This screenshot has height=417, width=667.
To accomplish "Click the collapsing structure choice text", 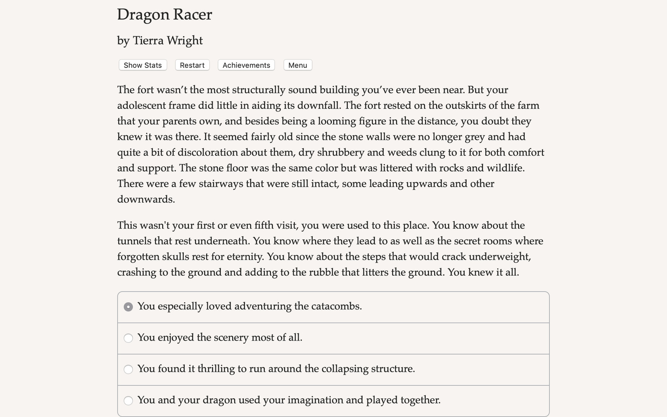I will click(x=277, y=369).
